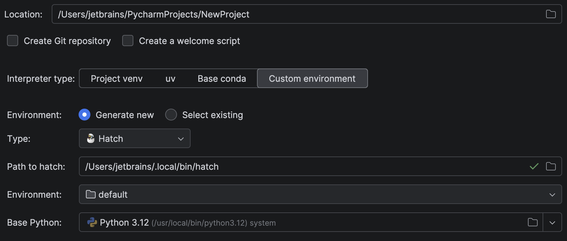Open the Type dropdown showing Hatch

coord(181,138)
